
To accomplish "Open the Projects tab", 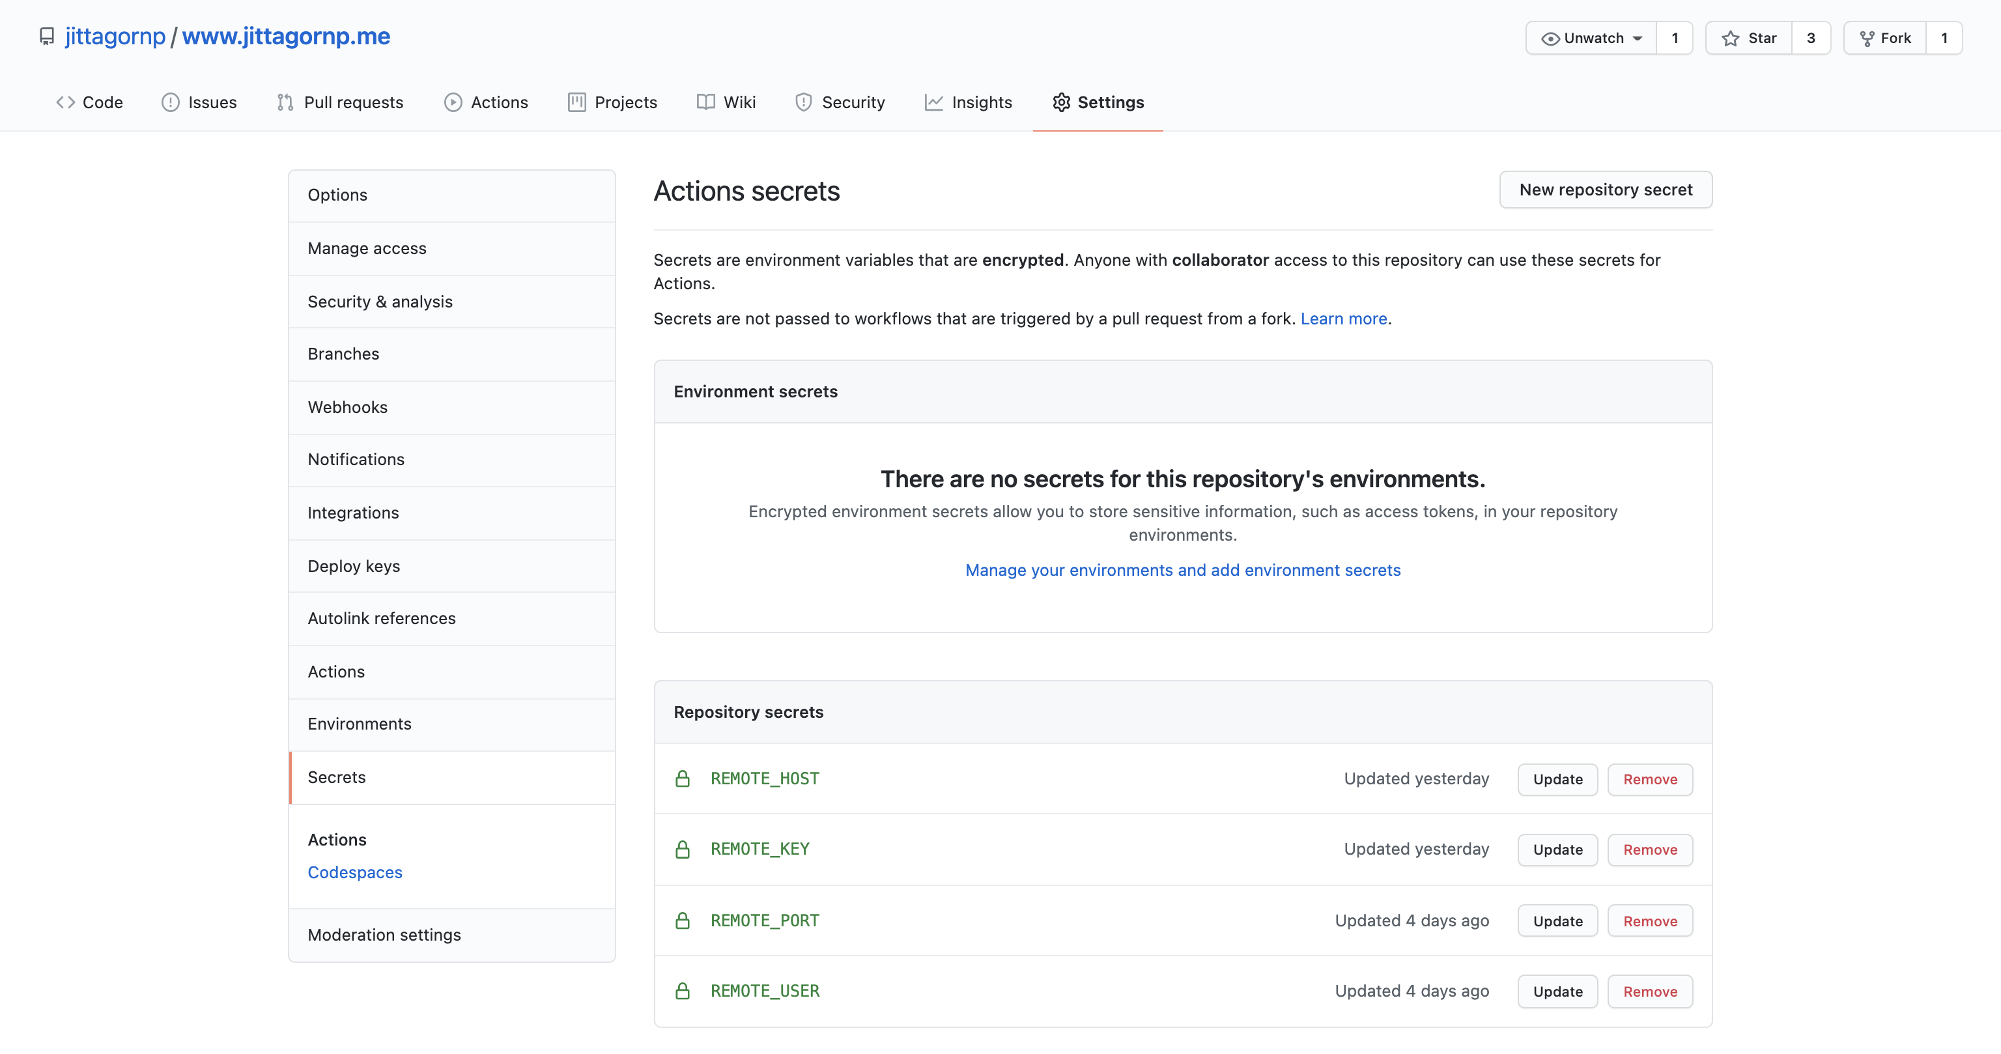I will coord(612,102).
